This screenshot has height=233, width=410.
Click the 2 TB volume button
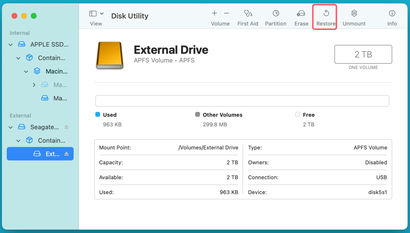coord(363,54)
